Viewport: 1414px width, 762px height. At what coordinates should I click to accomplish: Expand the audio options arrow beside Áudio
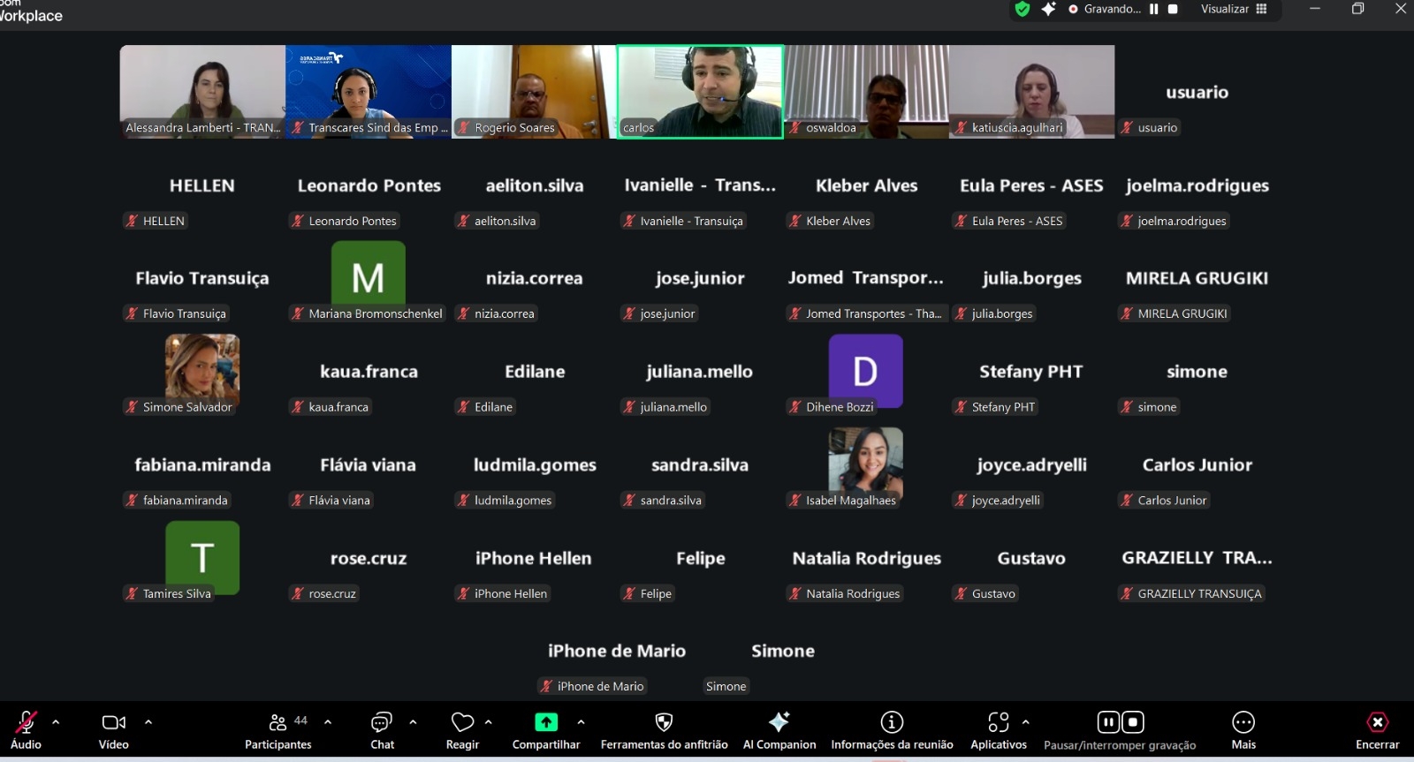(57, 721)
